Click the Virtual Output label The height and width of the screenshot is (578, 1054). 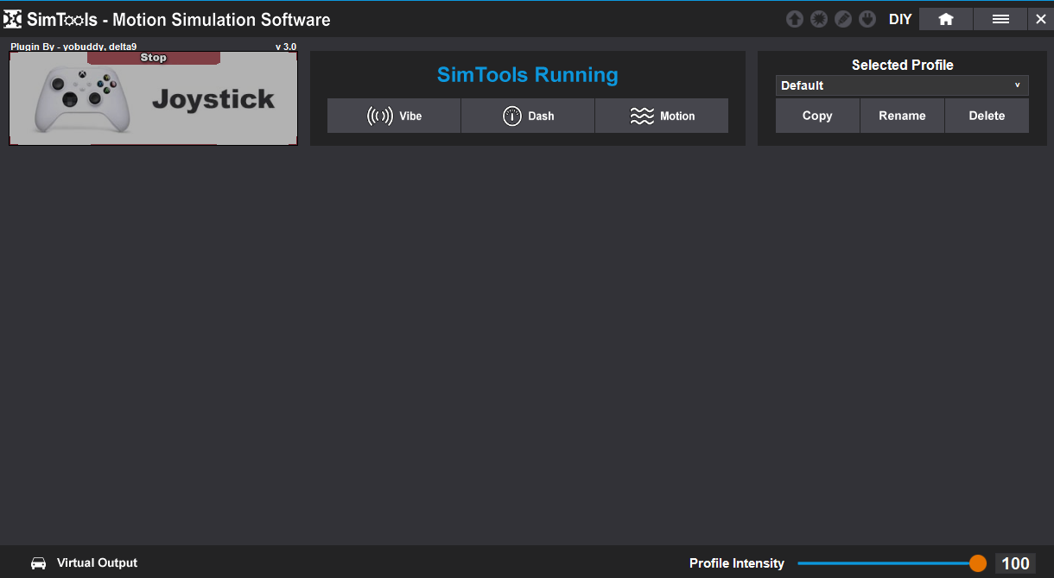click(x=98, y=562)
